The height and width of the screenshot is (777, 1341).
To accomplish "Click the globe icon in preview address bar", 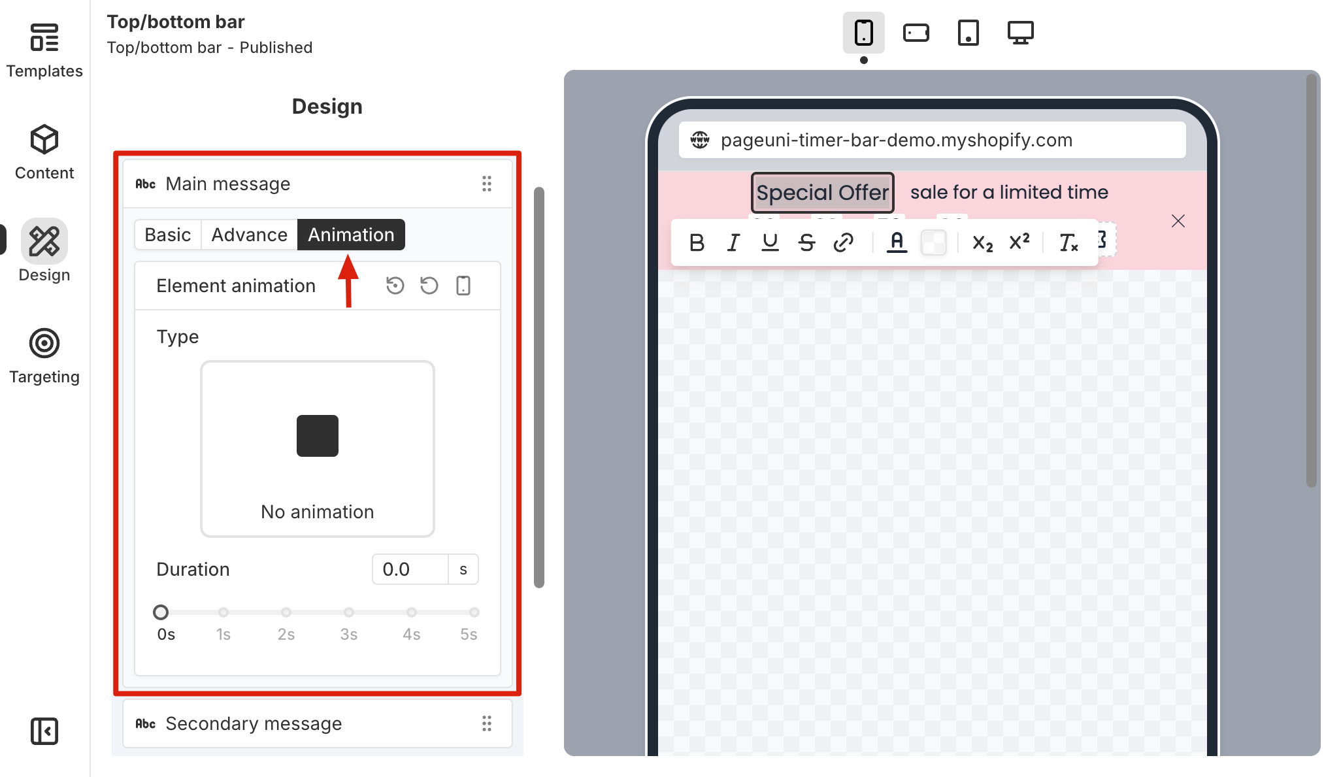I will (700, 140).
